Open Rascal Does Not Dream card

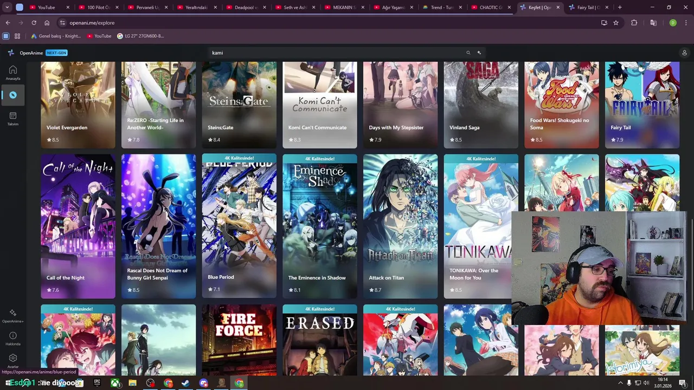click(158, 226)
